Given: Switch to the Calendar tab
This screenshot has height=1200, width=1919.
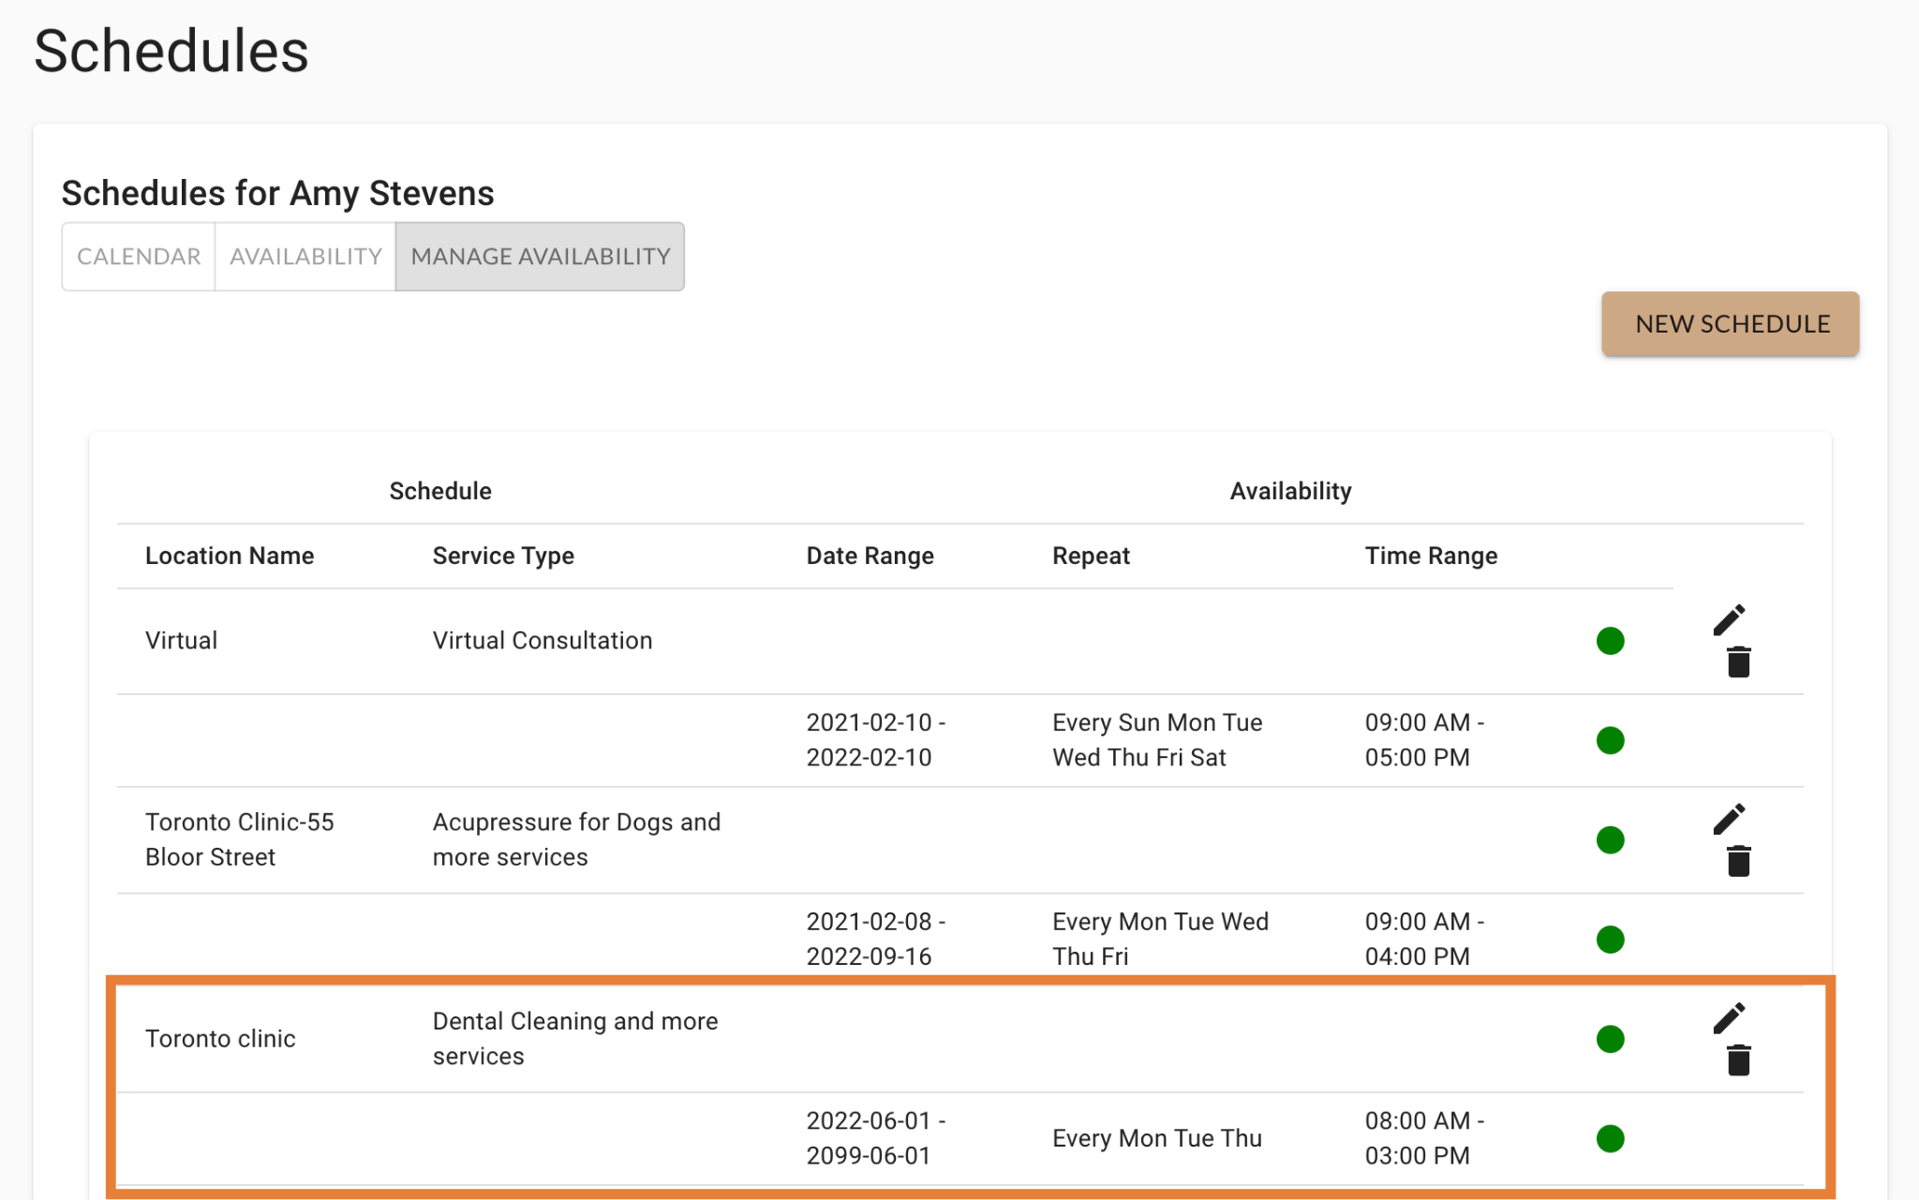Looking at the screenshot, I should click(139, 257).
